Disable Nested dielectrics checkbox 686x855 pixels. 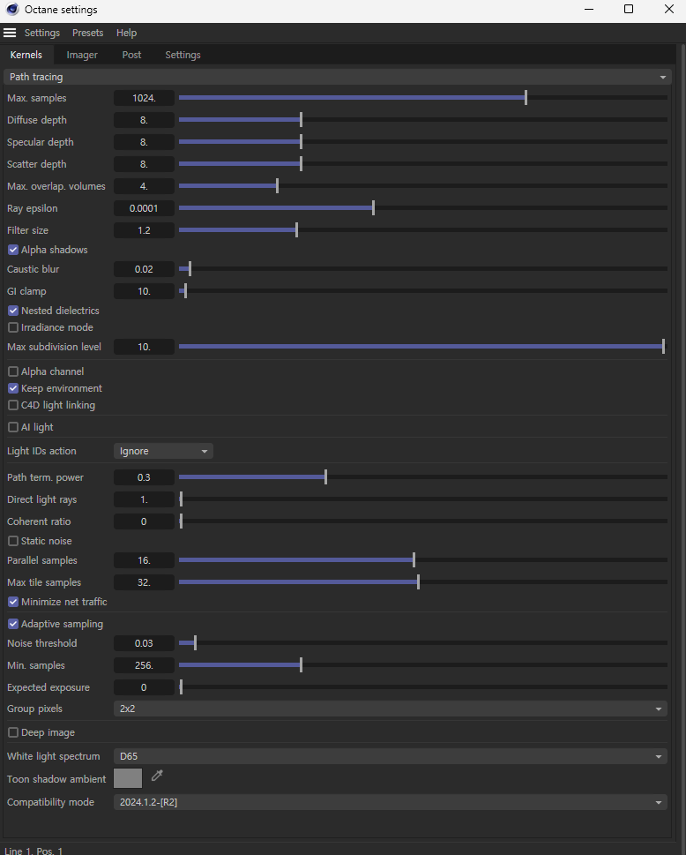(13, 311)
